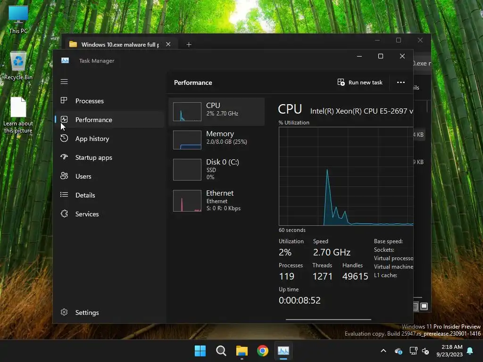Image resolution: width=483 pixels, height=362 pixels.
Task: Click the Processes value 119
Action: click(x=286, y=276)
